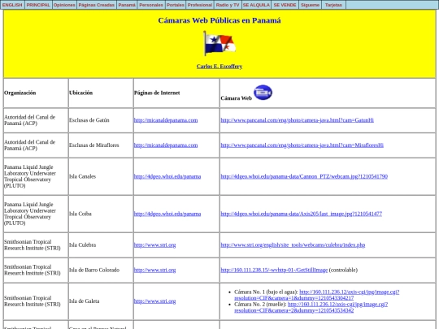Click the waving Panama flag image
The height and width of the screenshot is (329, 439).
pos(219,43)
